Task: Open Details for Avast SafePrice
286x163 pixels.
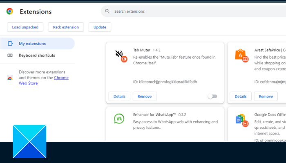Action: [241, 97]
